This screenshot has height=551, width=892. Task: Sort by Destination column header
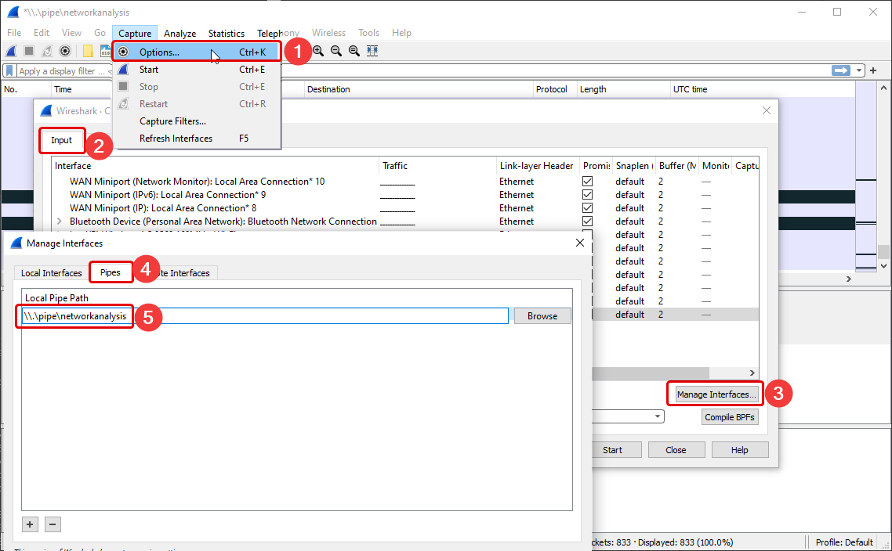[x=419, y=89]
